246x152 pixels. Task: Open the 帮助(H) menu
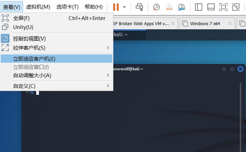coord(94,7)
